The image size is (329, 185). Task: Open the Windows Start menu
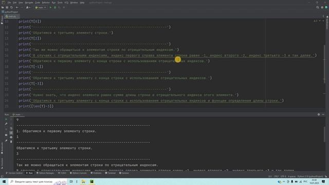[x=4, y=181]
